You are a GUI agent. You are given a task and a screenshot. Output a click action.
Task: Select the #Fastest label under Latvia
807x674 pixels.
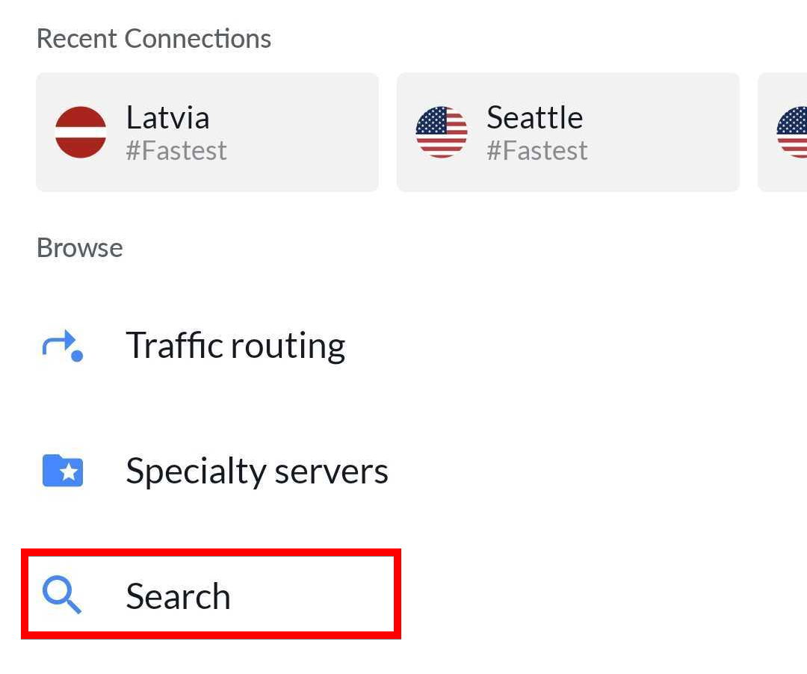pyautogui.click(x=176, y=151)
